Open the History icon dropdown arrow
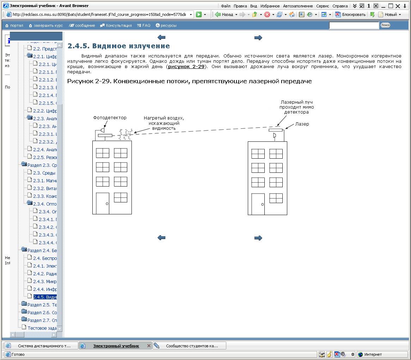 point(316,15)
